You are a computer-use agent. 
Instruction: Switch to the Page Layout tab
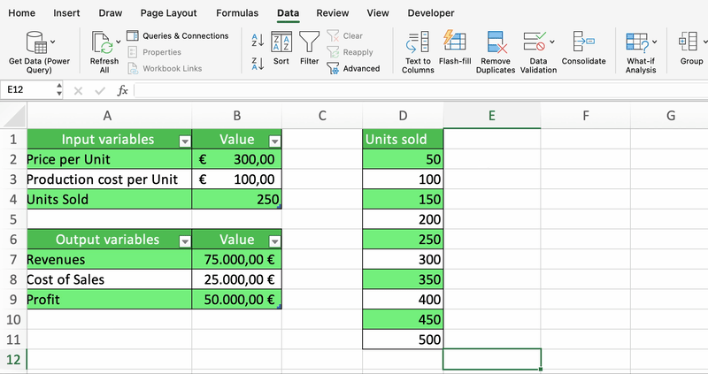pyautogui.click(x=168, y=13)
